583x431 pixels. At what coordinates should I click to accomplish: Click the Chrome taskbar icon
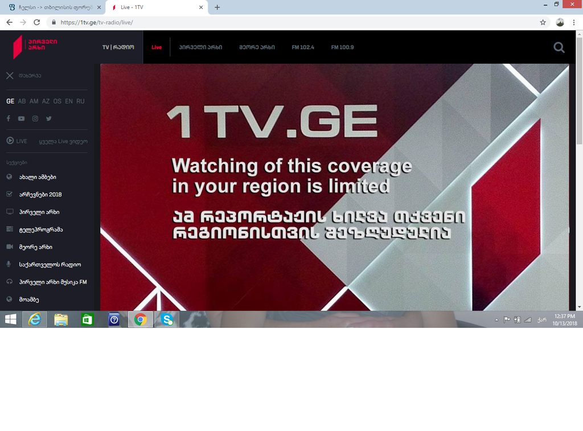click(x=140, y=319)
